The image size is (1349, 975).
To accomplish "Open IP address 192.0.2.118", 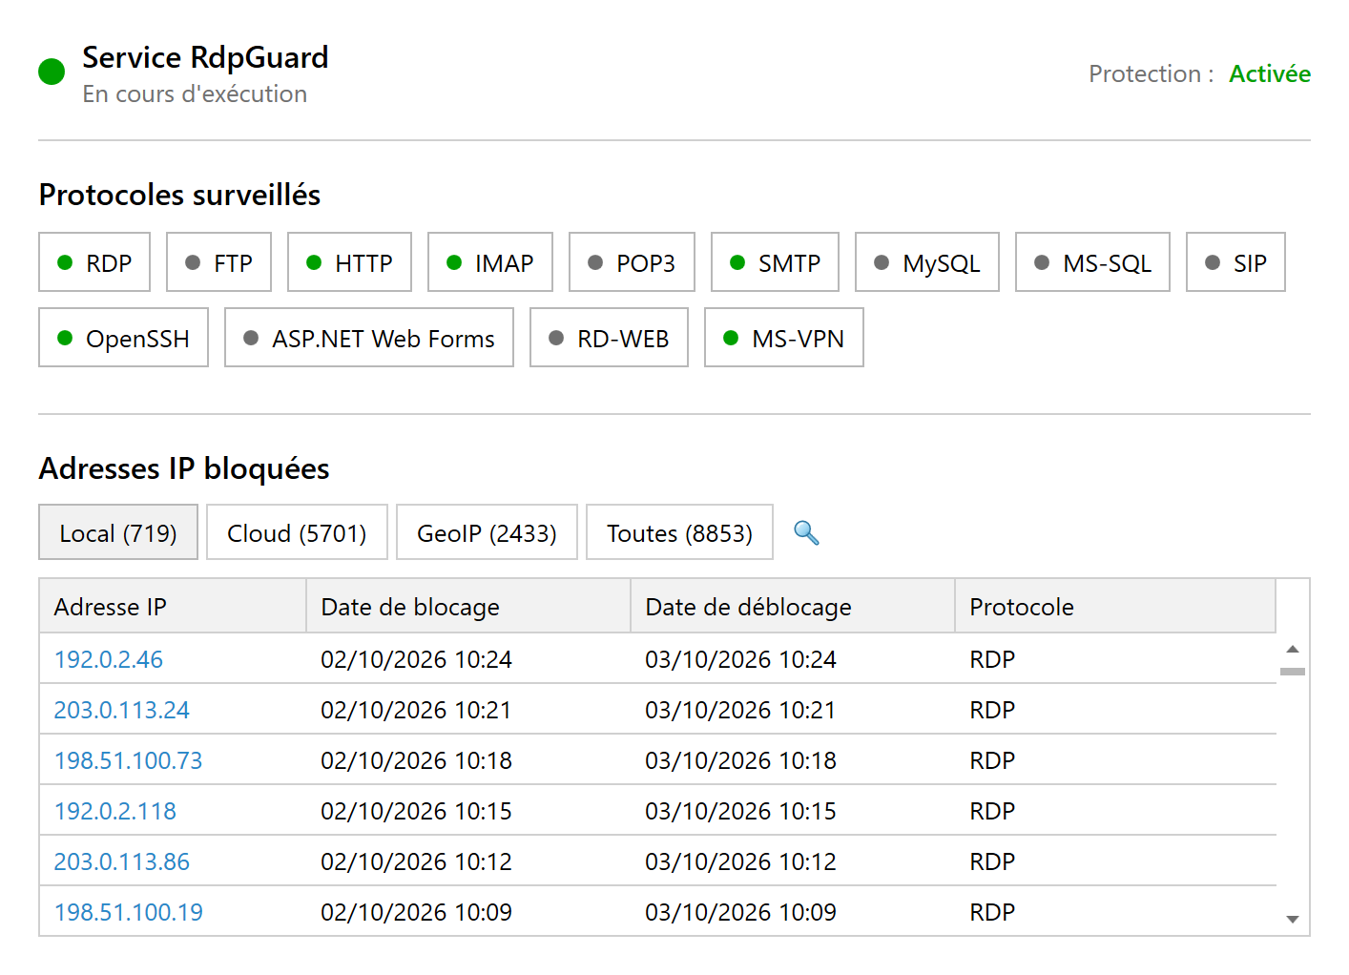I will [x=114, y=811].
